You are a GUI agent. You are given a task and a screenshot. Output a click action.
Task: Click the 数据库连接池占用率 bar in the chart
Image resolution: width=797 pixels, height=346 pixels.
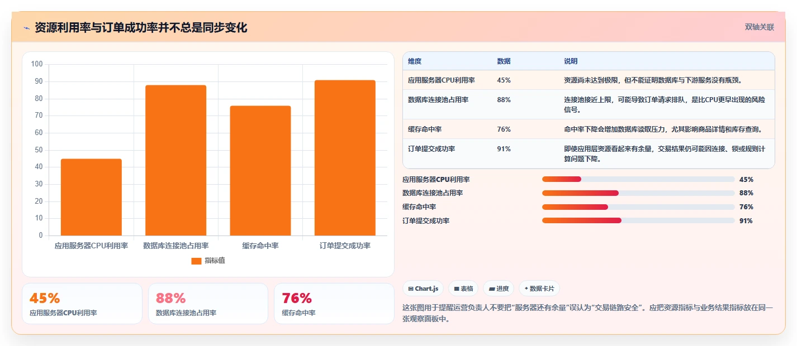tap(175, 160)
